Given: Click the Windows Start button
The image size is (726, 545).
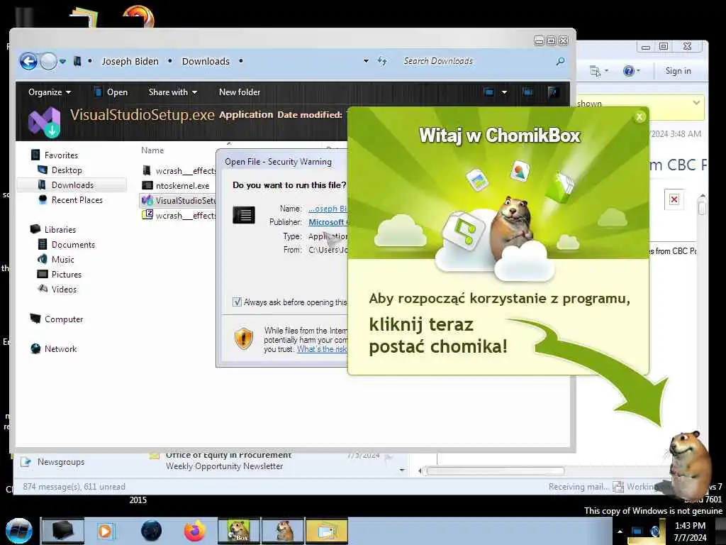Looking at the screenshot, I should [x=18, y=531].
